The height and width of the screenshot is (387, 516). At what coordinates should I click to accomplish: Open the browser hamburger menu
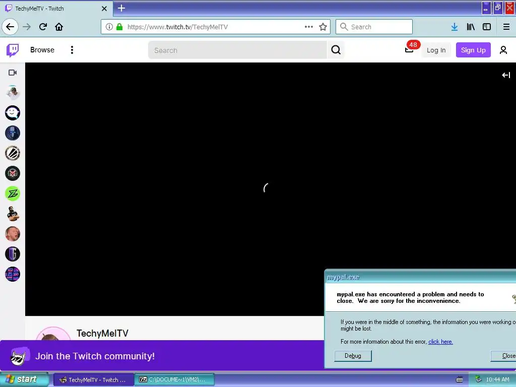coord(506,27)
